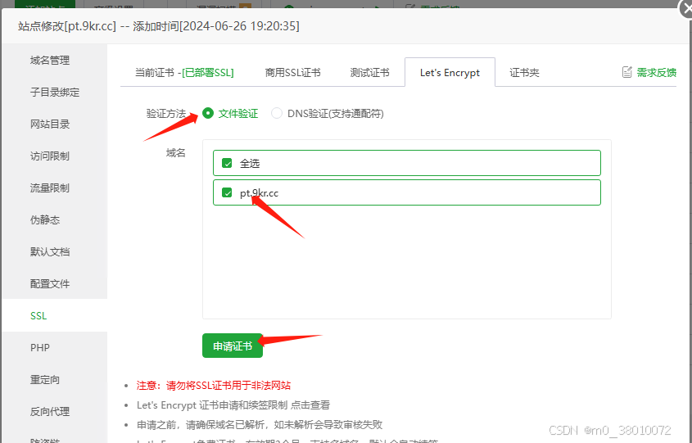Click the 申请之前 domain resolution note

(x=260, y=424)
